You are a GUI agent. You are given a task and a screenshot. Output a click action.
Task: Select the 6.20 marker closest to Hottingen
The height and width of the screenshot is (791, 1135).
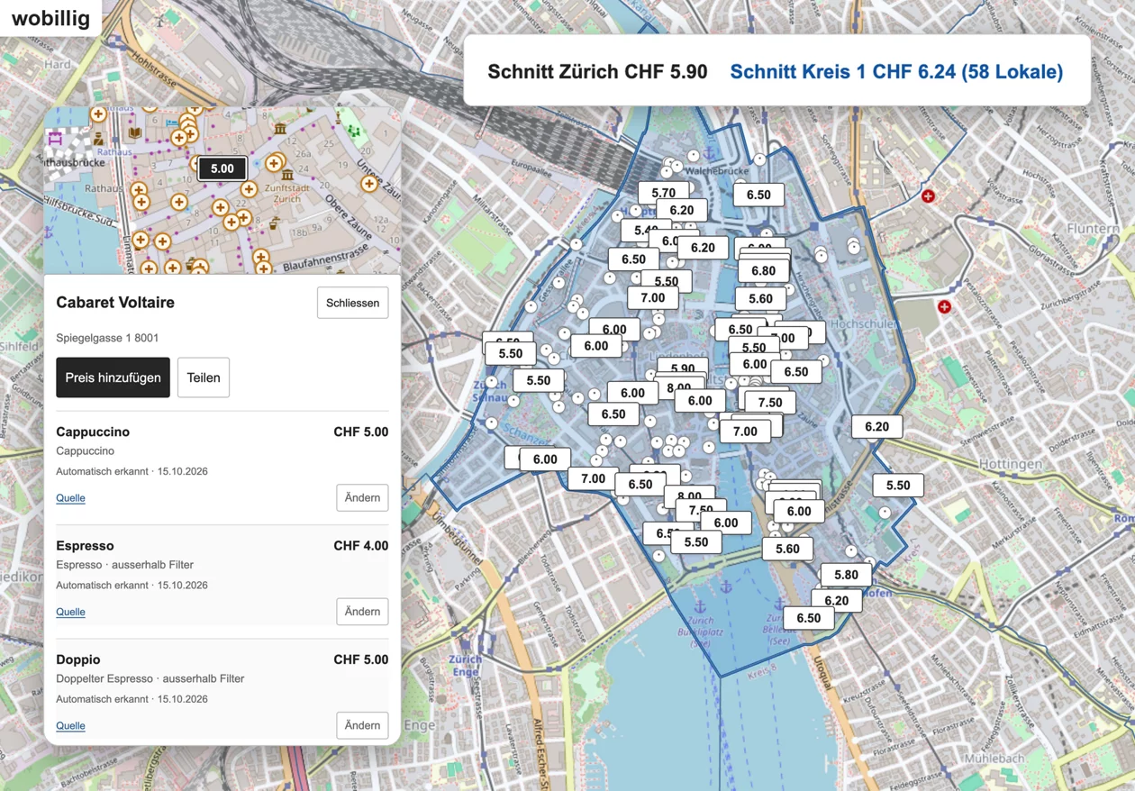point(877,427)
